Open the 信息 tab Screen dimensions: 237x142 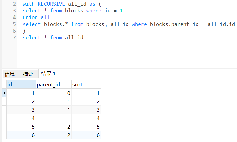tap(10, 74)
